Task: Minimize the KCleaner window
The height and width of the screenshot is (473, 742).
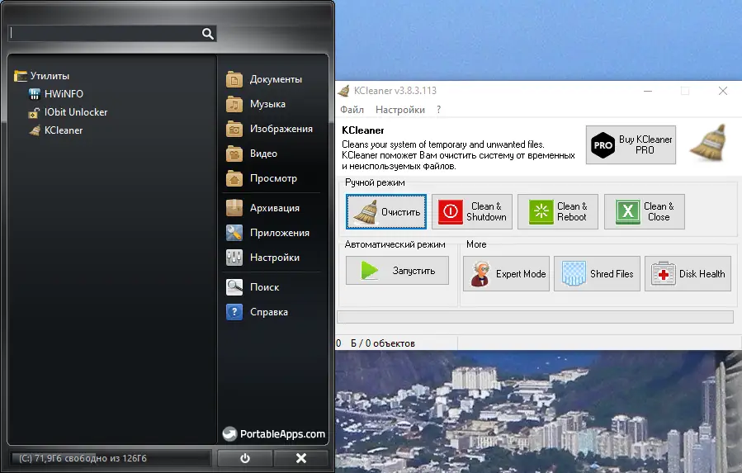Action: click(648, 91)
